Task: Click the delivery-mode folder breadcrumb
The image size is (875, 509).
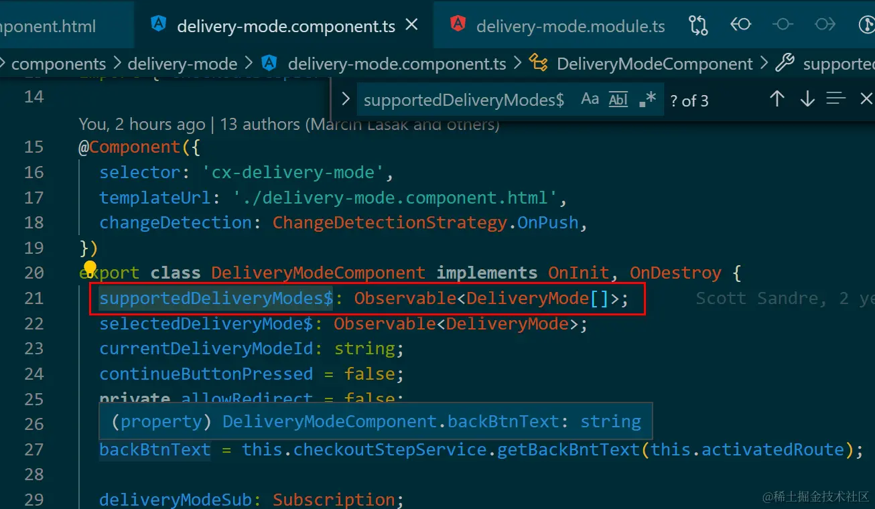Action: (x=182, y=64)
